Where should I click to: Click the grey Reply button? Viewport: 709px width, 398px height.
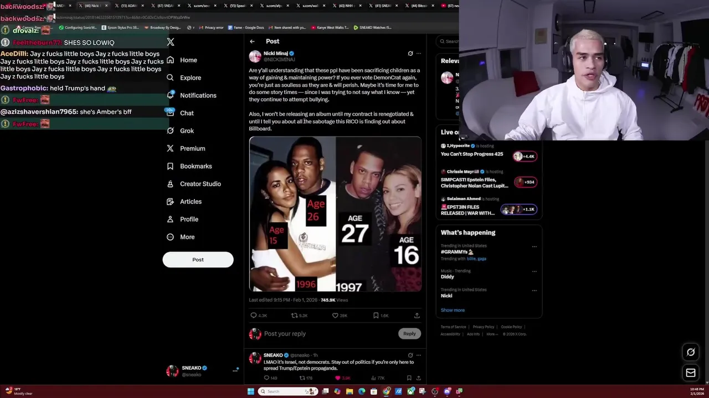(409, 334)
